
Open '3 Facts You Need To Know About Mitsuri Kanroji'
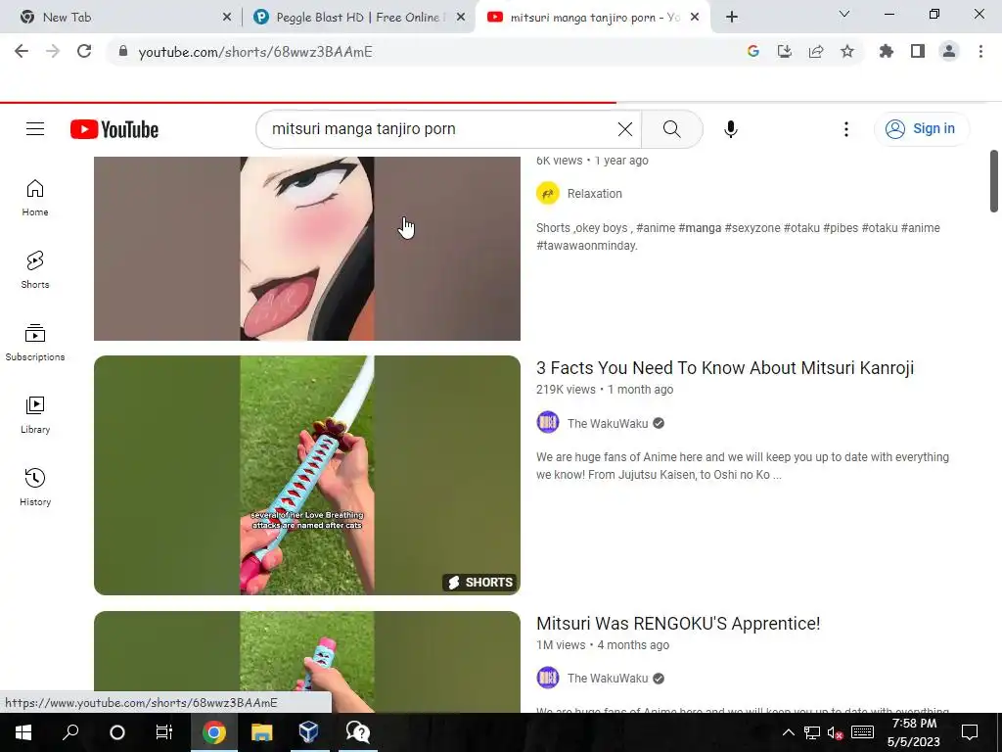point(725,368)
